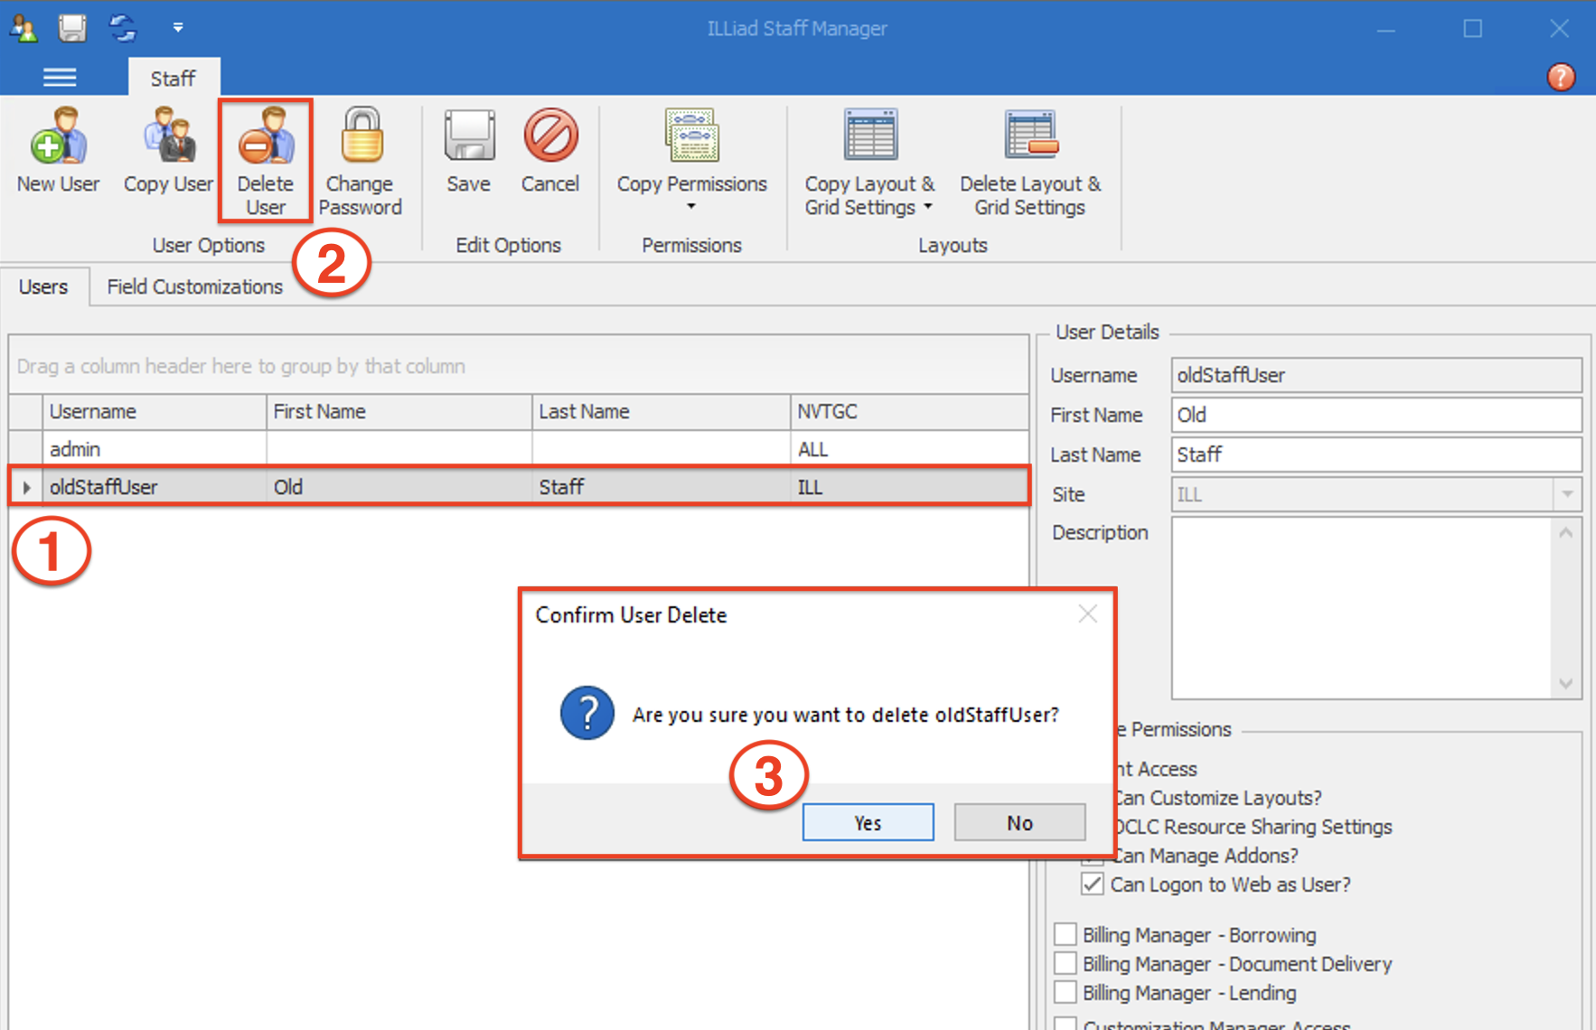Click No in Confirm User Delete dialog

[1019, 822]
